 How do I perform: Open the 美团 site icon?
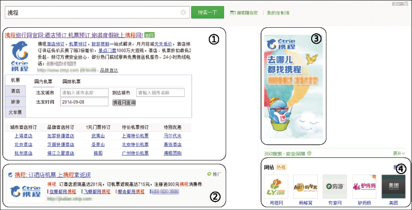393,187
